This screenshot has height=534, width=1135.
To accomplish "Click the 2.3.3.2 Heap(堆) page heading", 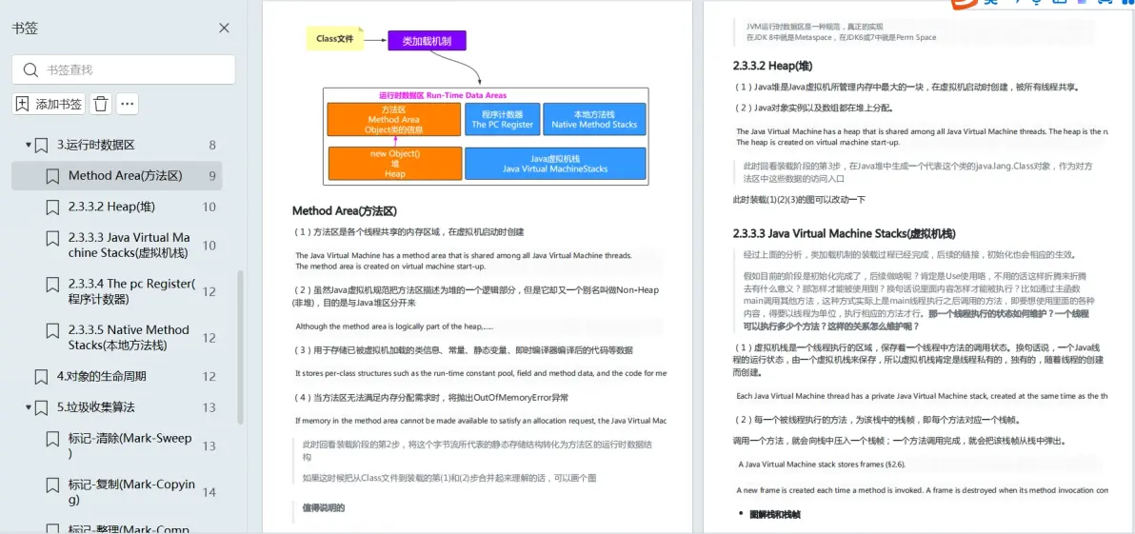I will coord(772,66).
